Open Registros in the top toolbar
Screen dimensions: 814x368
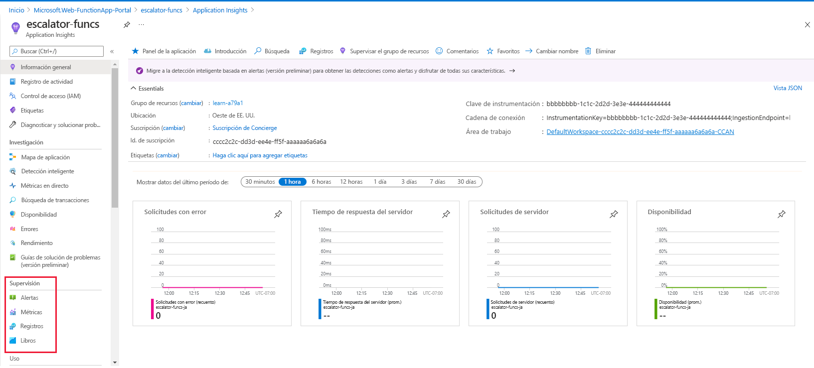pos(316,51)
